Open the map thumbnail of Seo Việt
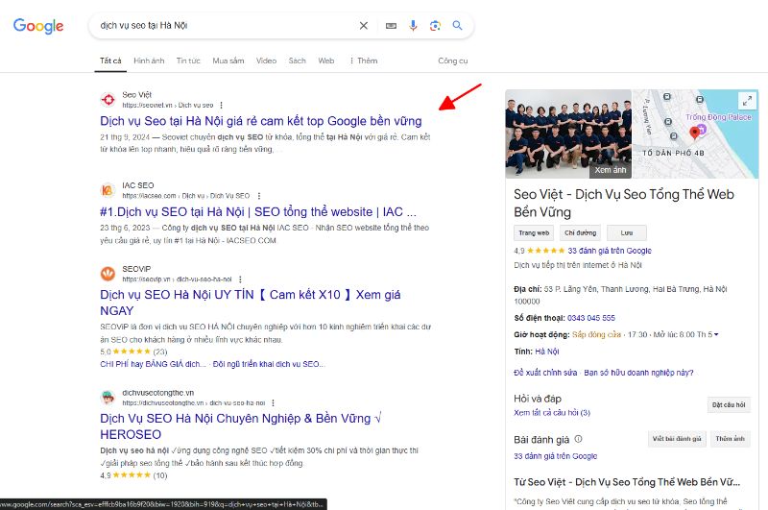This screenshot has width=768, height=510. [695, 134]
